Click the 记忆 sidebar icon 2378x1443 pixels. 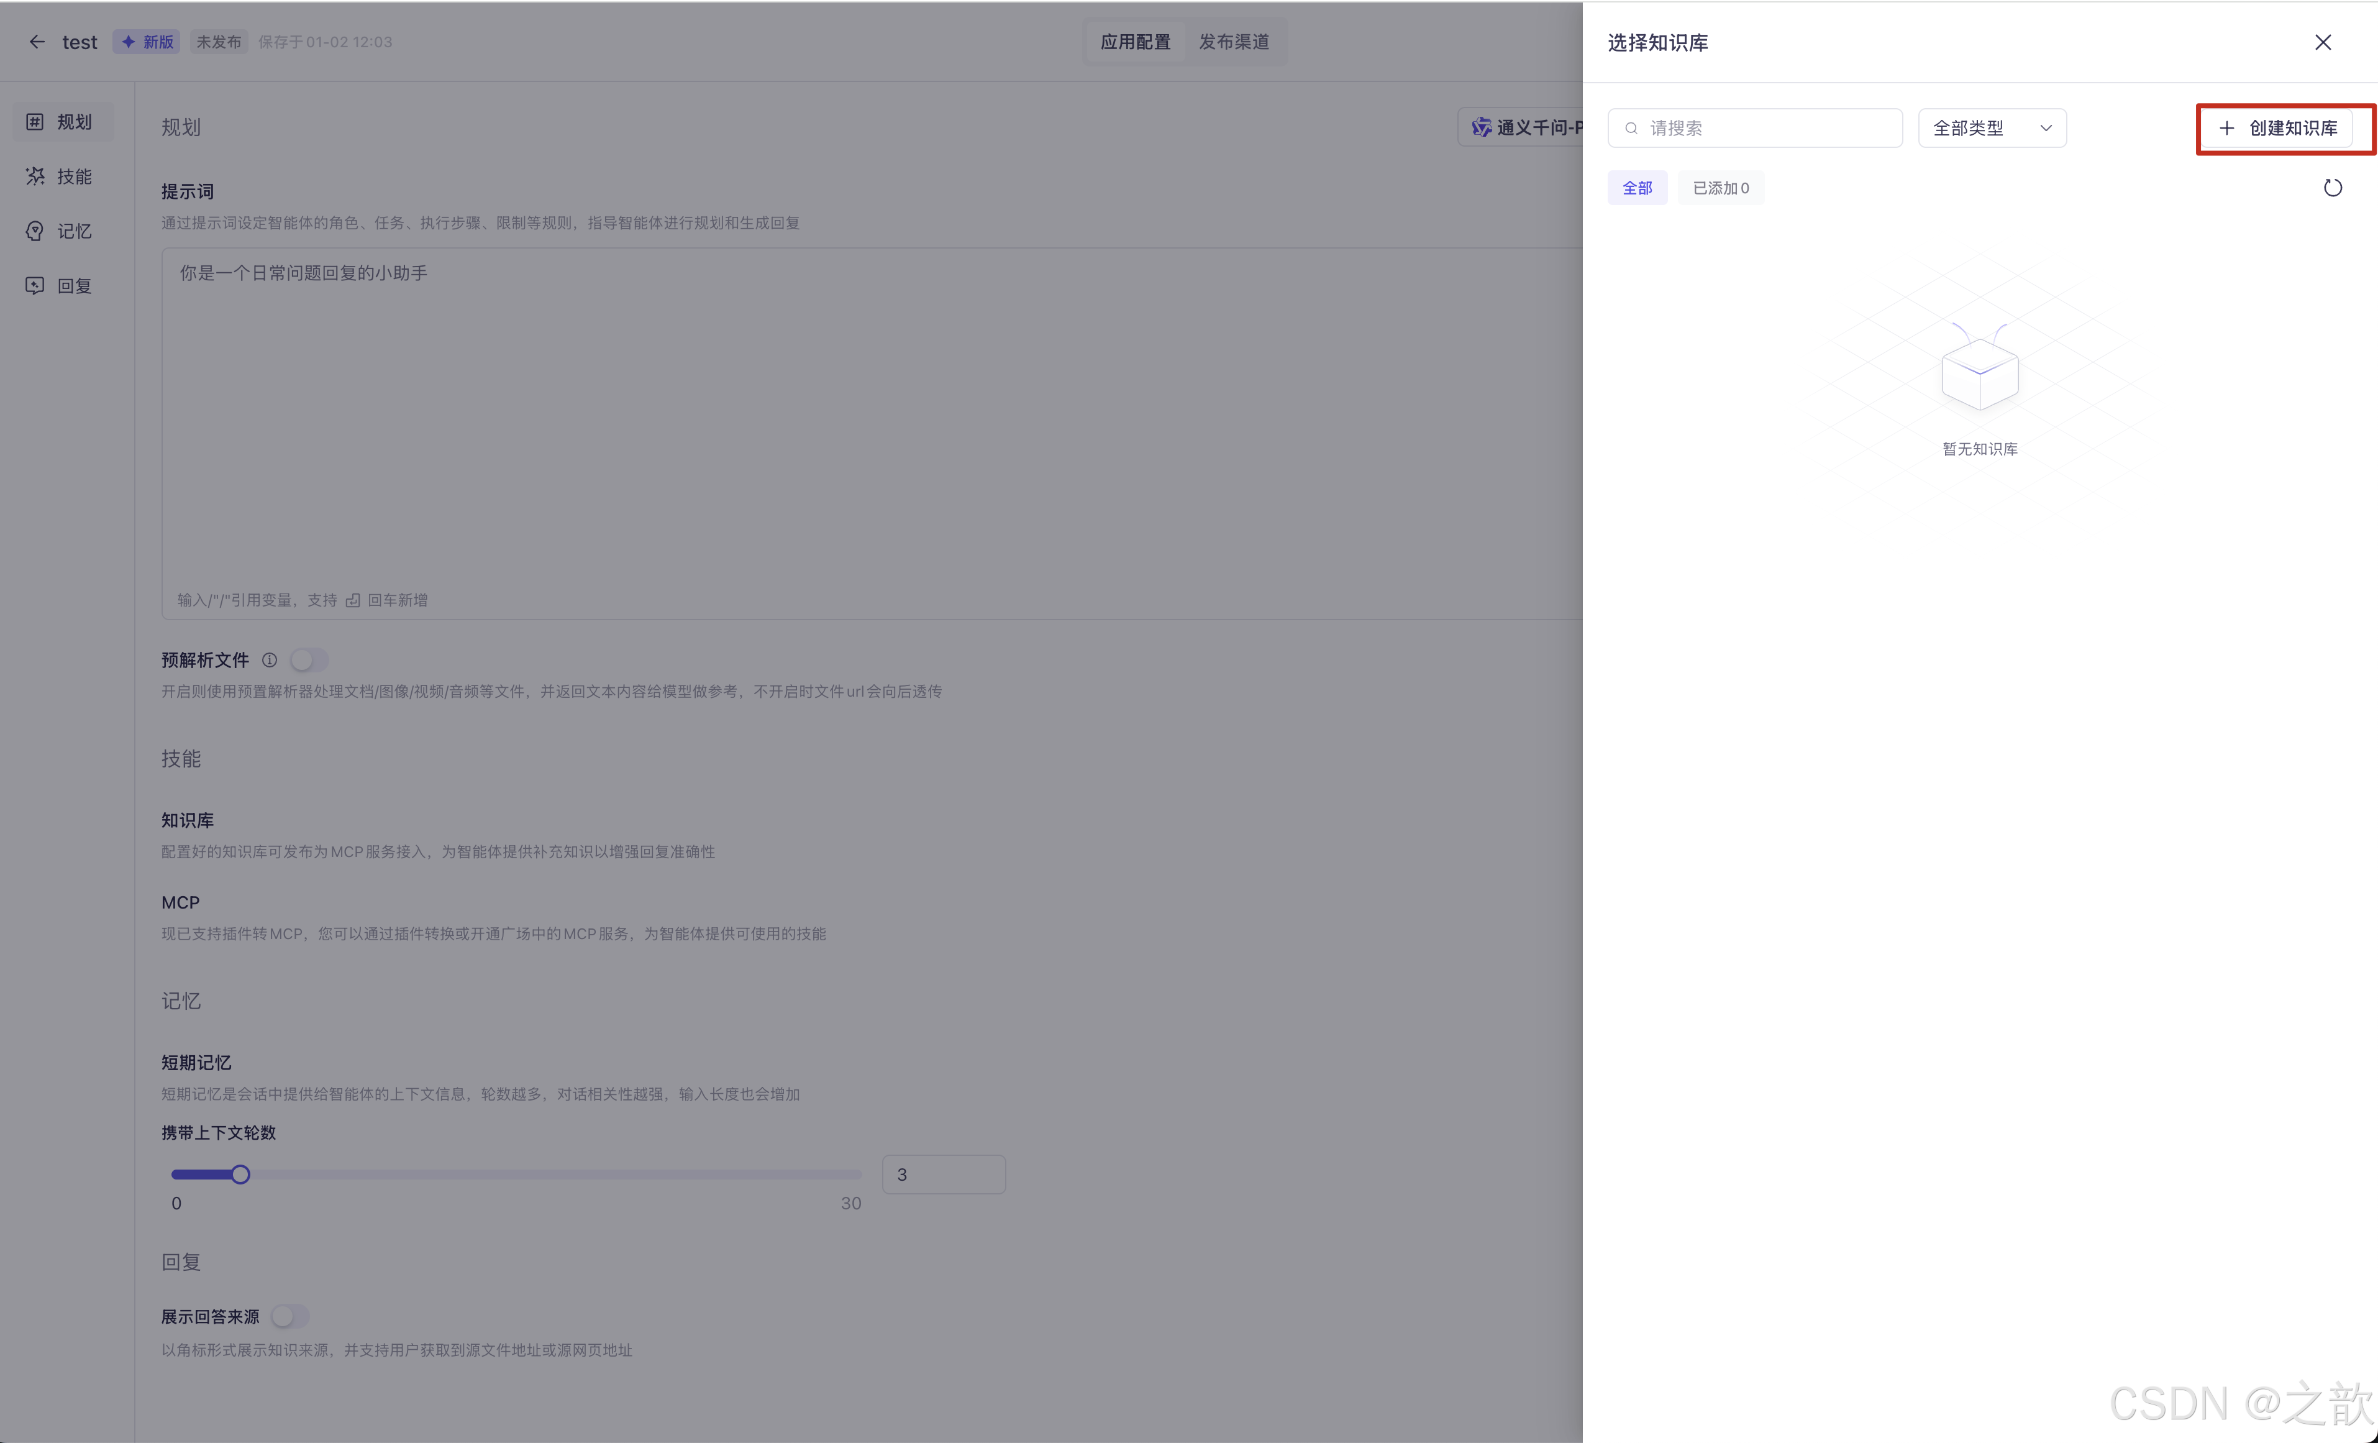click(35, 232)
